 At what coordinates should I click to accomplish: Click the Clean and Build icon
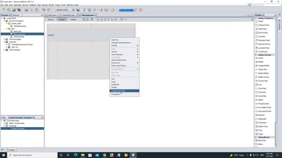tap(89, 10)
